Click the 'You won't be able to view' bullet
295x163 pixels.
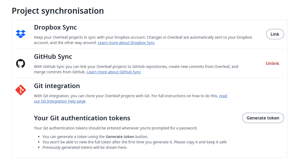[135, 142]
